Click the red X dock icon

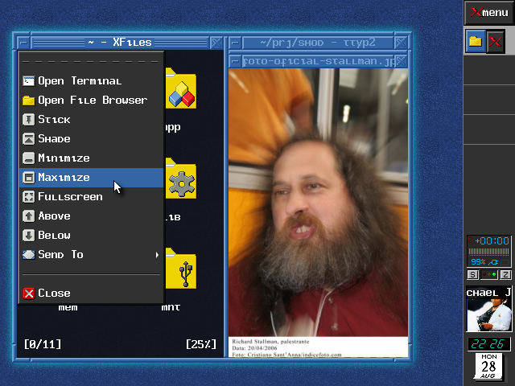(496, 42)
